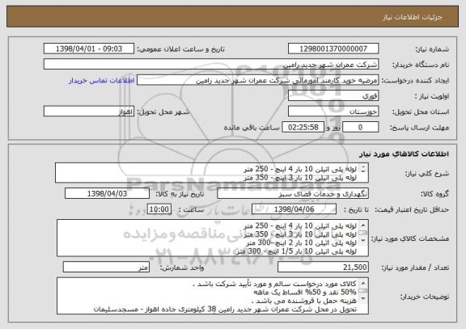Screen dimensions: 466x329
Task: Click the label شماره نیاز
Action: (x=432, y=49)
